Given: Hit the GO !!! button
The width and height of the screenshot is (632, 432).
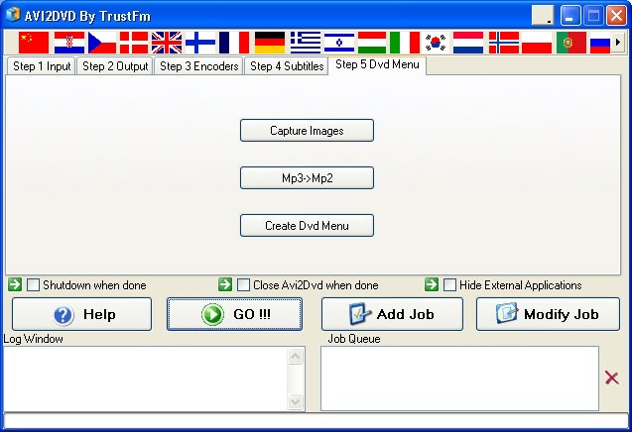Looking at the screenshot, I should pyautogui.click(x=234, y=314).
